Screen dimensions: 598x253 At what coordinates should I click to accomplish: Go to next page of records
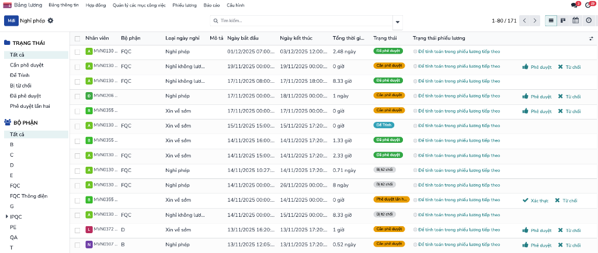(x=535, y=20)
